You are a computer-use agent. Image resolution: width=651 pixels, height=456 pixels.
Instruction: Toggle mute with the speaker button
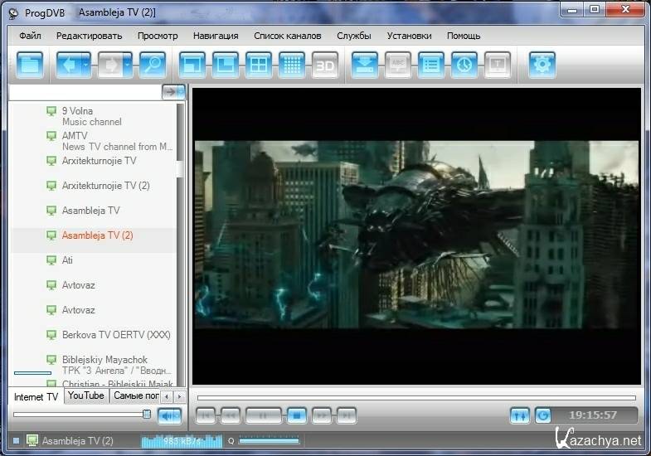point(169,415)
